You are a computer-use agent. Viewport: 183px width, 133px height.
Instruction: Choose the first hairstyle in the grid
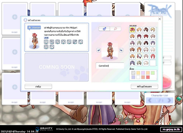pos(132,30)
